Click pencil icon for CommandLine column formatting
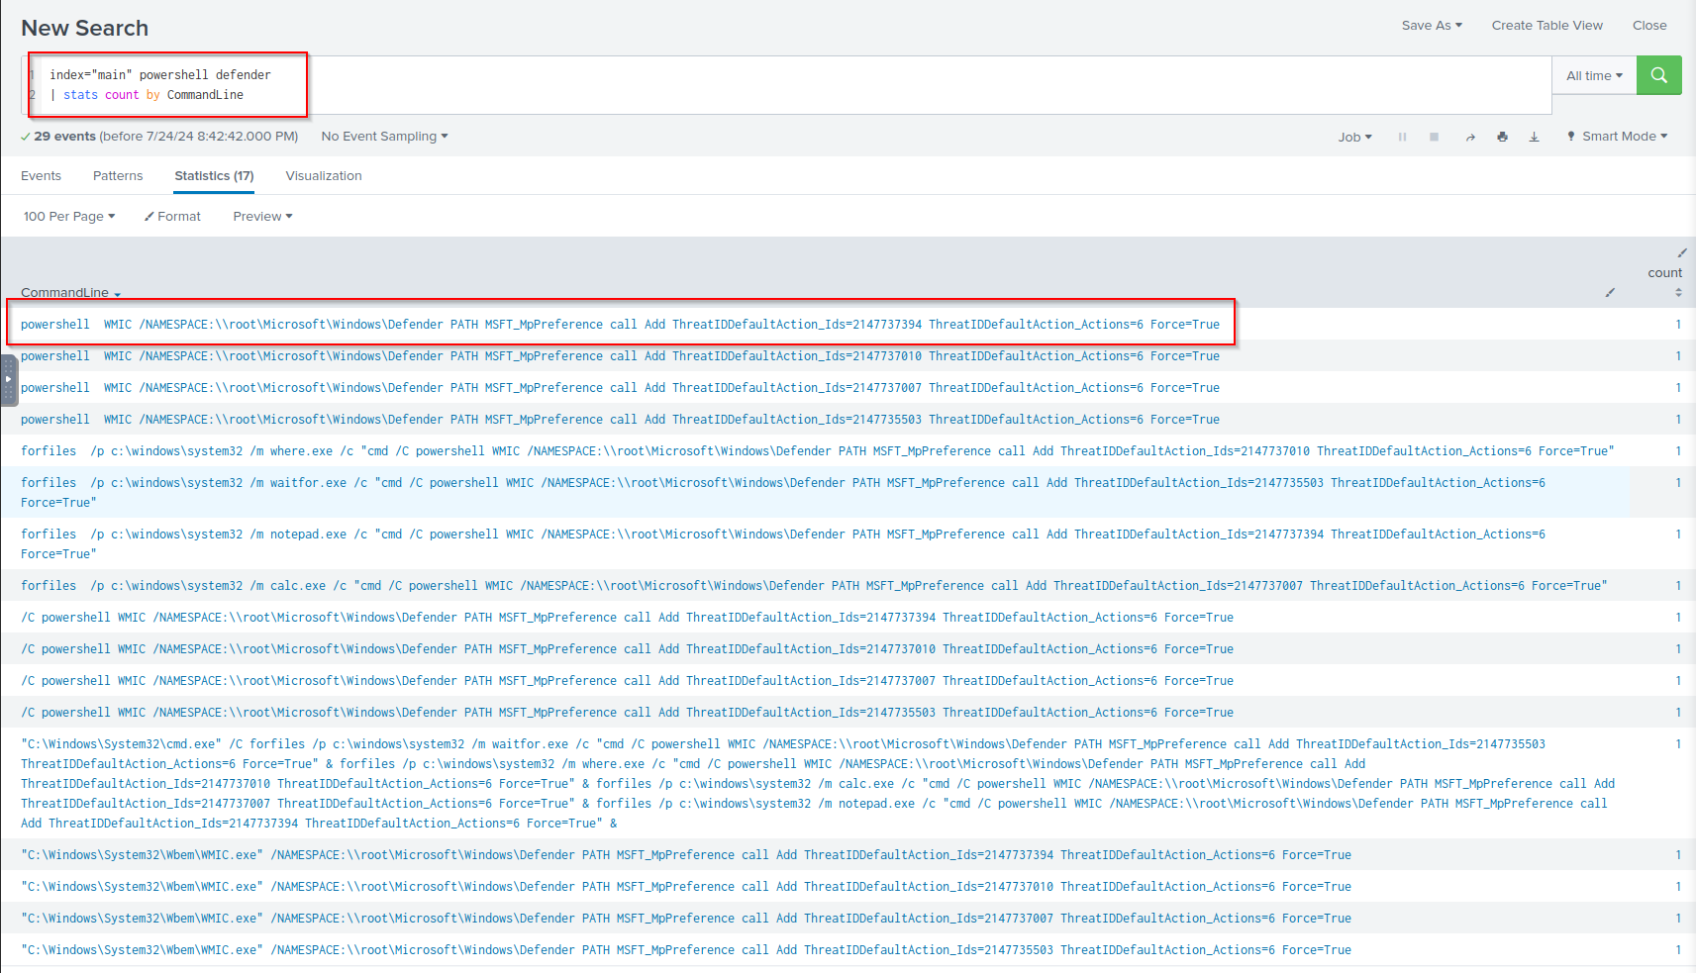The width and height of the screenshot is (1696, 973). (1610, 292)
